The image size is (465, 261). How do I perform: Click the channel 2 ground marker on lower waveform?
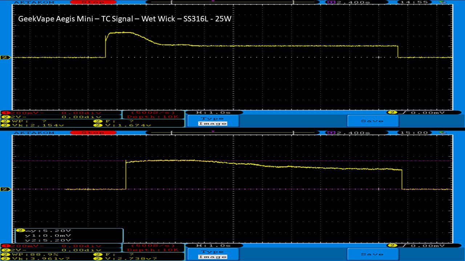point(5,189)
